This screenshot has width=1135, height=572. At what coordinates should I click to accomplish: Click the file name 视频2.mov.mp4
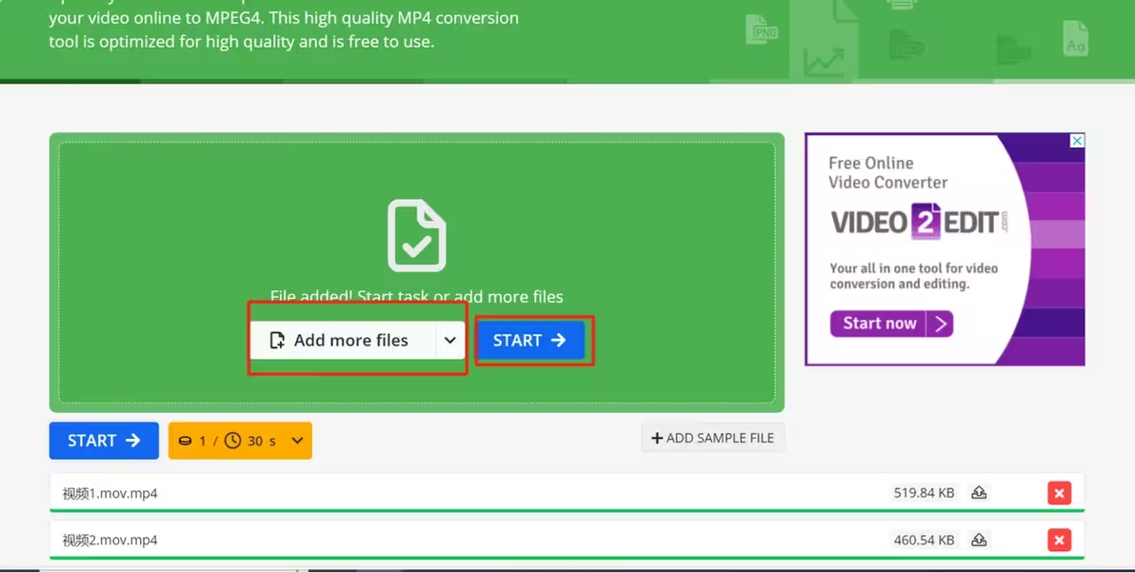point(110,541)
